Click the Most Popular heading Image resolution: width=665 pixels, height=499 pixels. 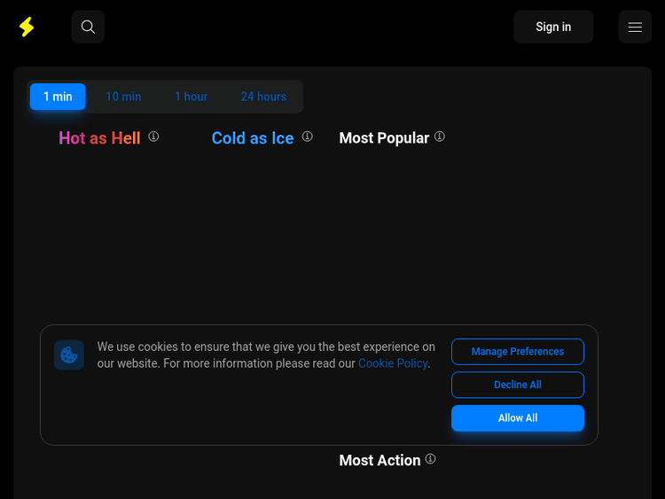click(384, 138)
